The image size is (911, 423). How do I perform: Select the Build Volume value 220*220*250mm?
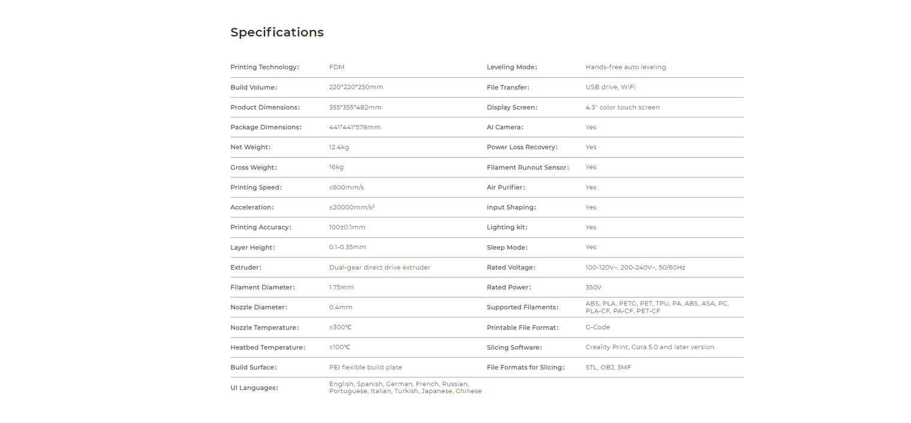[x=356, y=87]
